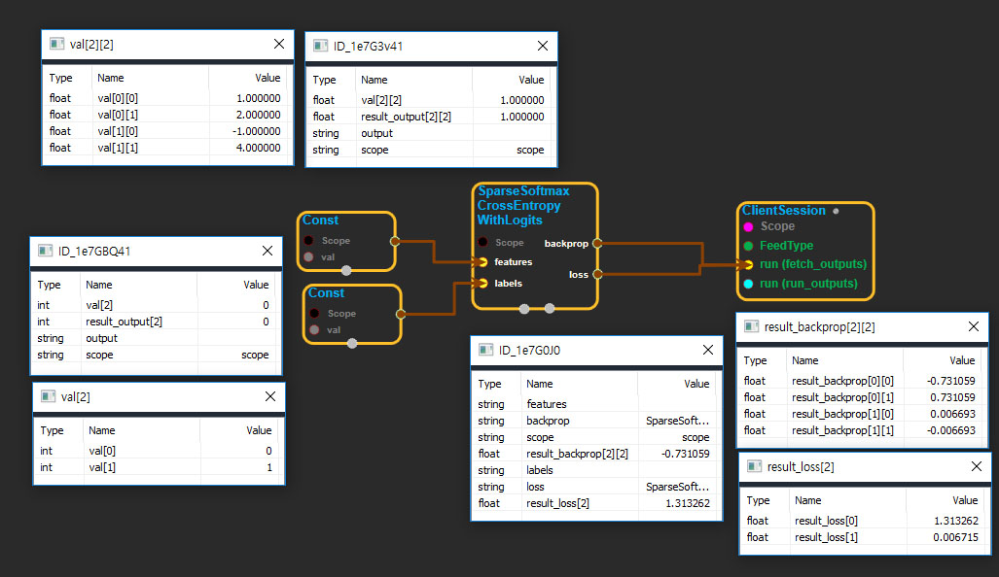Image resolution: width=999 pixels, height=577 pixels.
Task: Select the val[1][0] row showing -1.000000
Action: click(x=165, y=131)
